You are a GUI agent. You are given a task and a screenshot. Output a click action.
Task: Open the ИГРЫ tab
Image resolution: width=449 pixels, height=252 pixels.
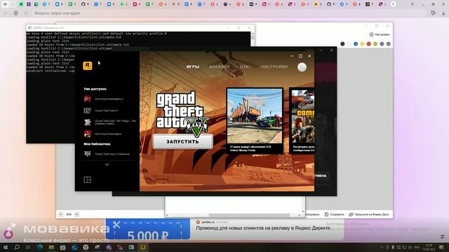coord(193,66)
